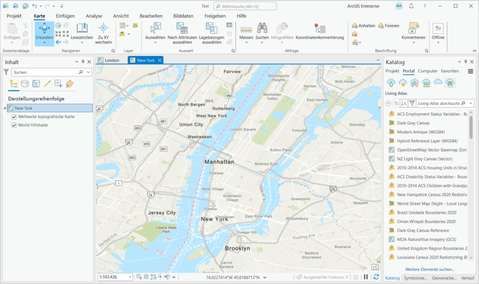List layers by drawing order
Image resolution: width=479 pixels, height=284 pixels.
pyautogui.click(x=14, y=84)
